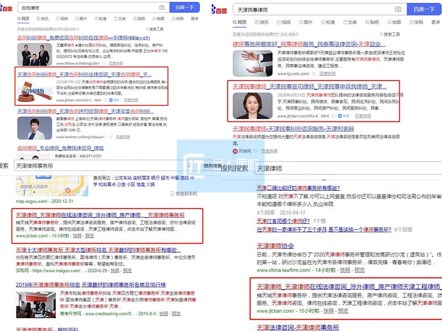Click short-haired lawyer thumbnail in lawtime result
The width and height of the screenshot is (442, 331).
point(35,128)
